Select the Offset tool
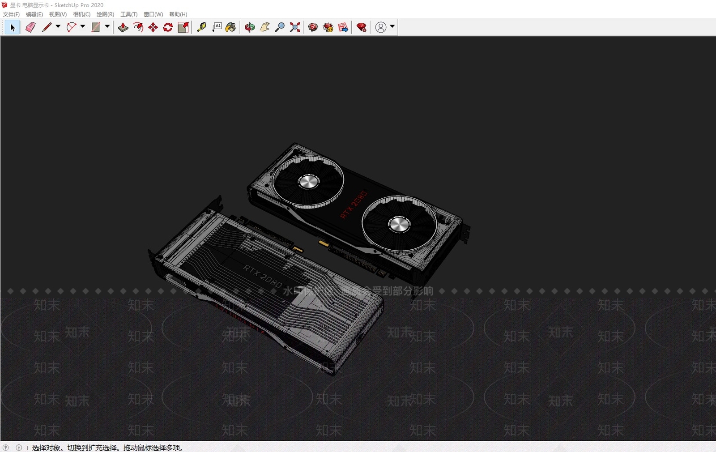This screenshot has height=452, width=716. pyautogui.click(x=138, y=27)
